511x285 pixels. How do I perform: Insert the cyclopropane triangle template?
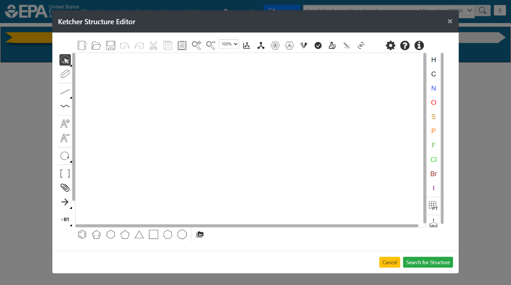[x=139, y=235]
